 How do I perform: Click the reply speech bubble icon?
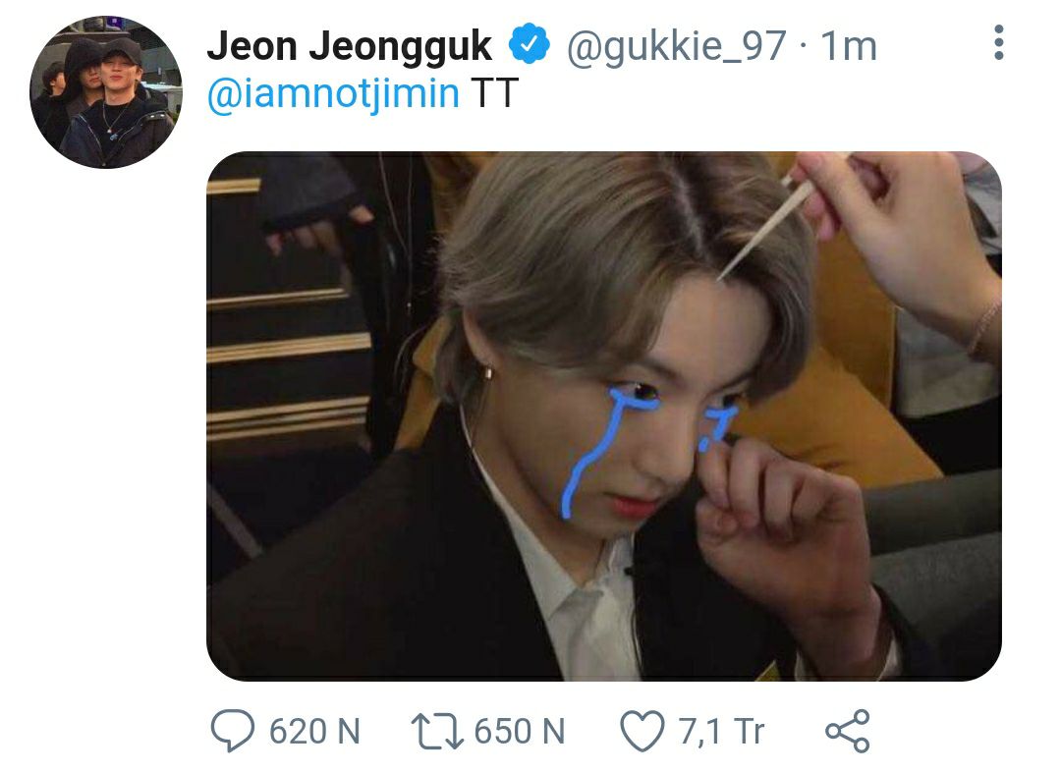233,731
